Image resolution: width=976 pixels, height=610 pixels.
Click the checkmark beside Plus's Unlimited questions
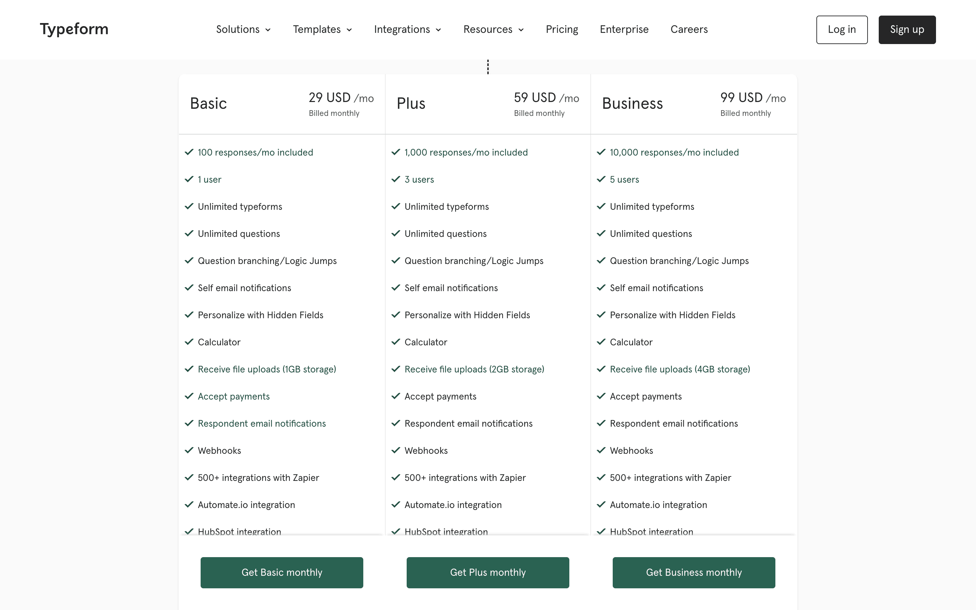(395, 233)
